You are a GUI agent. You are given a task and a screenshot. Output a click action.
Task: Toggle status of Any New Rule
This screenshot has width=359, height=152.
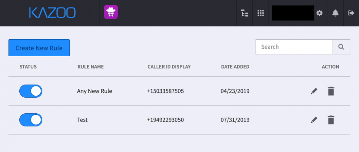coord(31,91)
